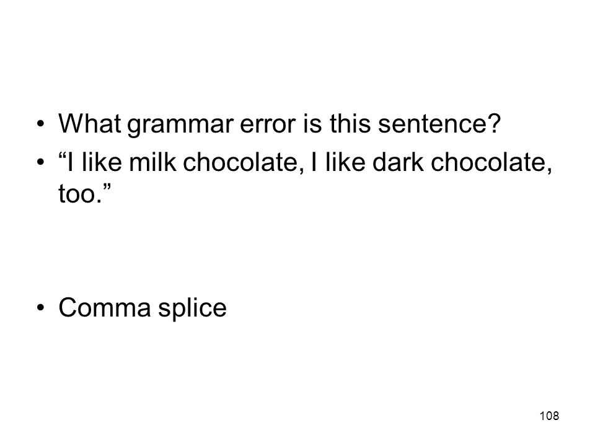
Task: Click the word "chocolate" after "milk"
Action: click(241, 162)
